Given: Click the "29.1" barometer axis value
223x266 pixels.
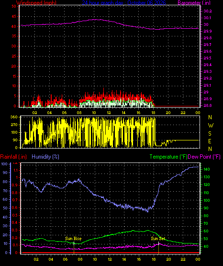Looking at the screenshot, I should pyautogui.click(x=208, y=85).
